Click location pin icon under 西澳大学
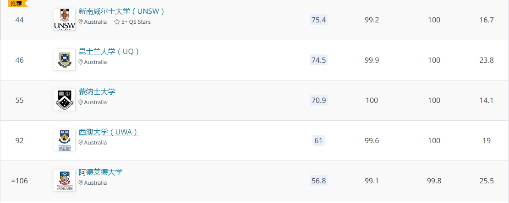Image resolution: width=509 pixels, height=203 pixels. click(81, 143)
